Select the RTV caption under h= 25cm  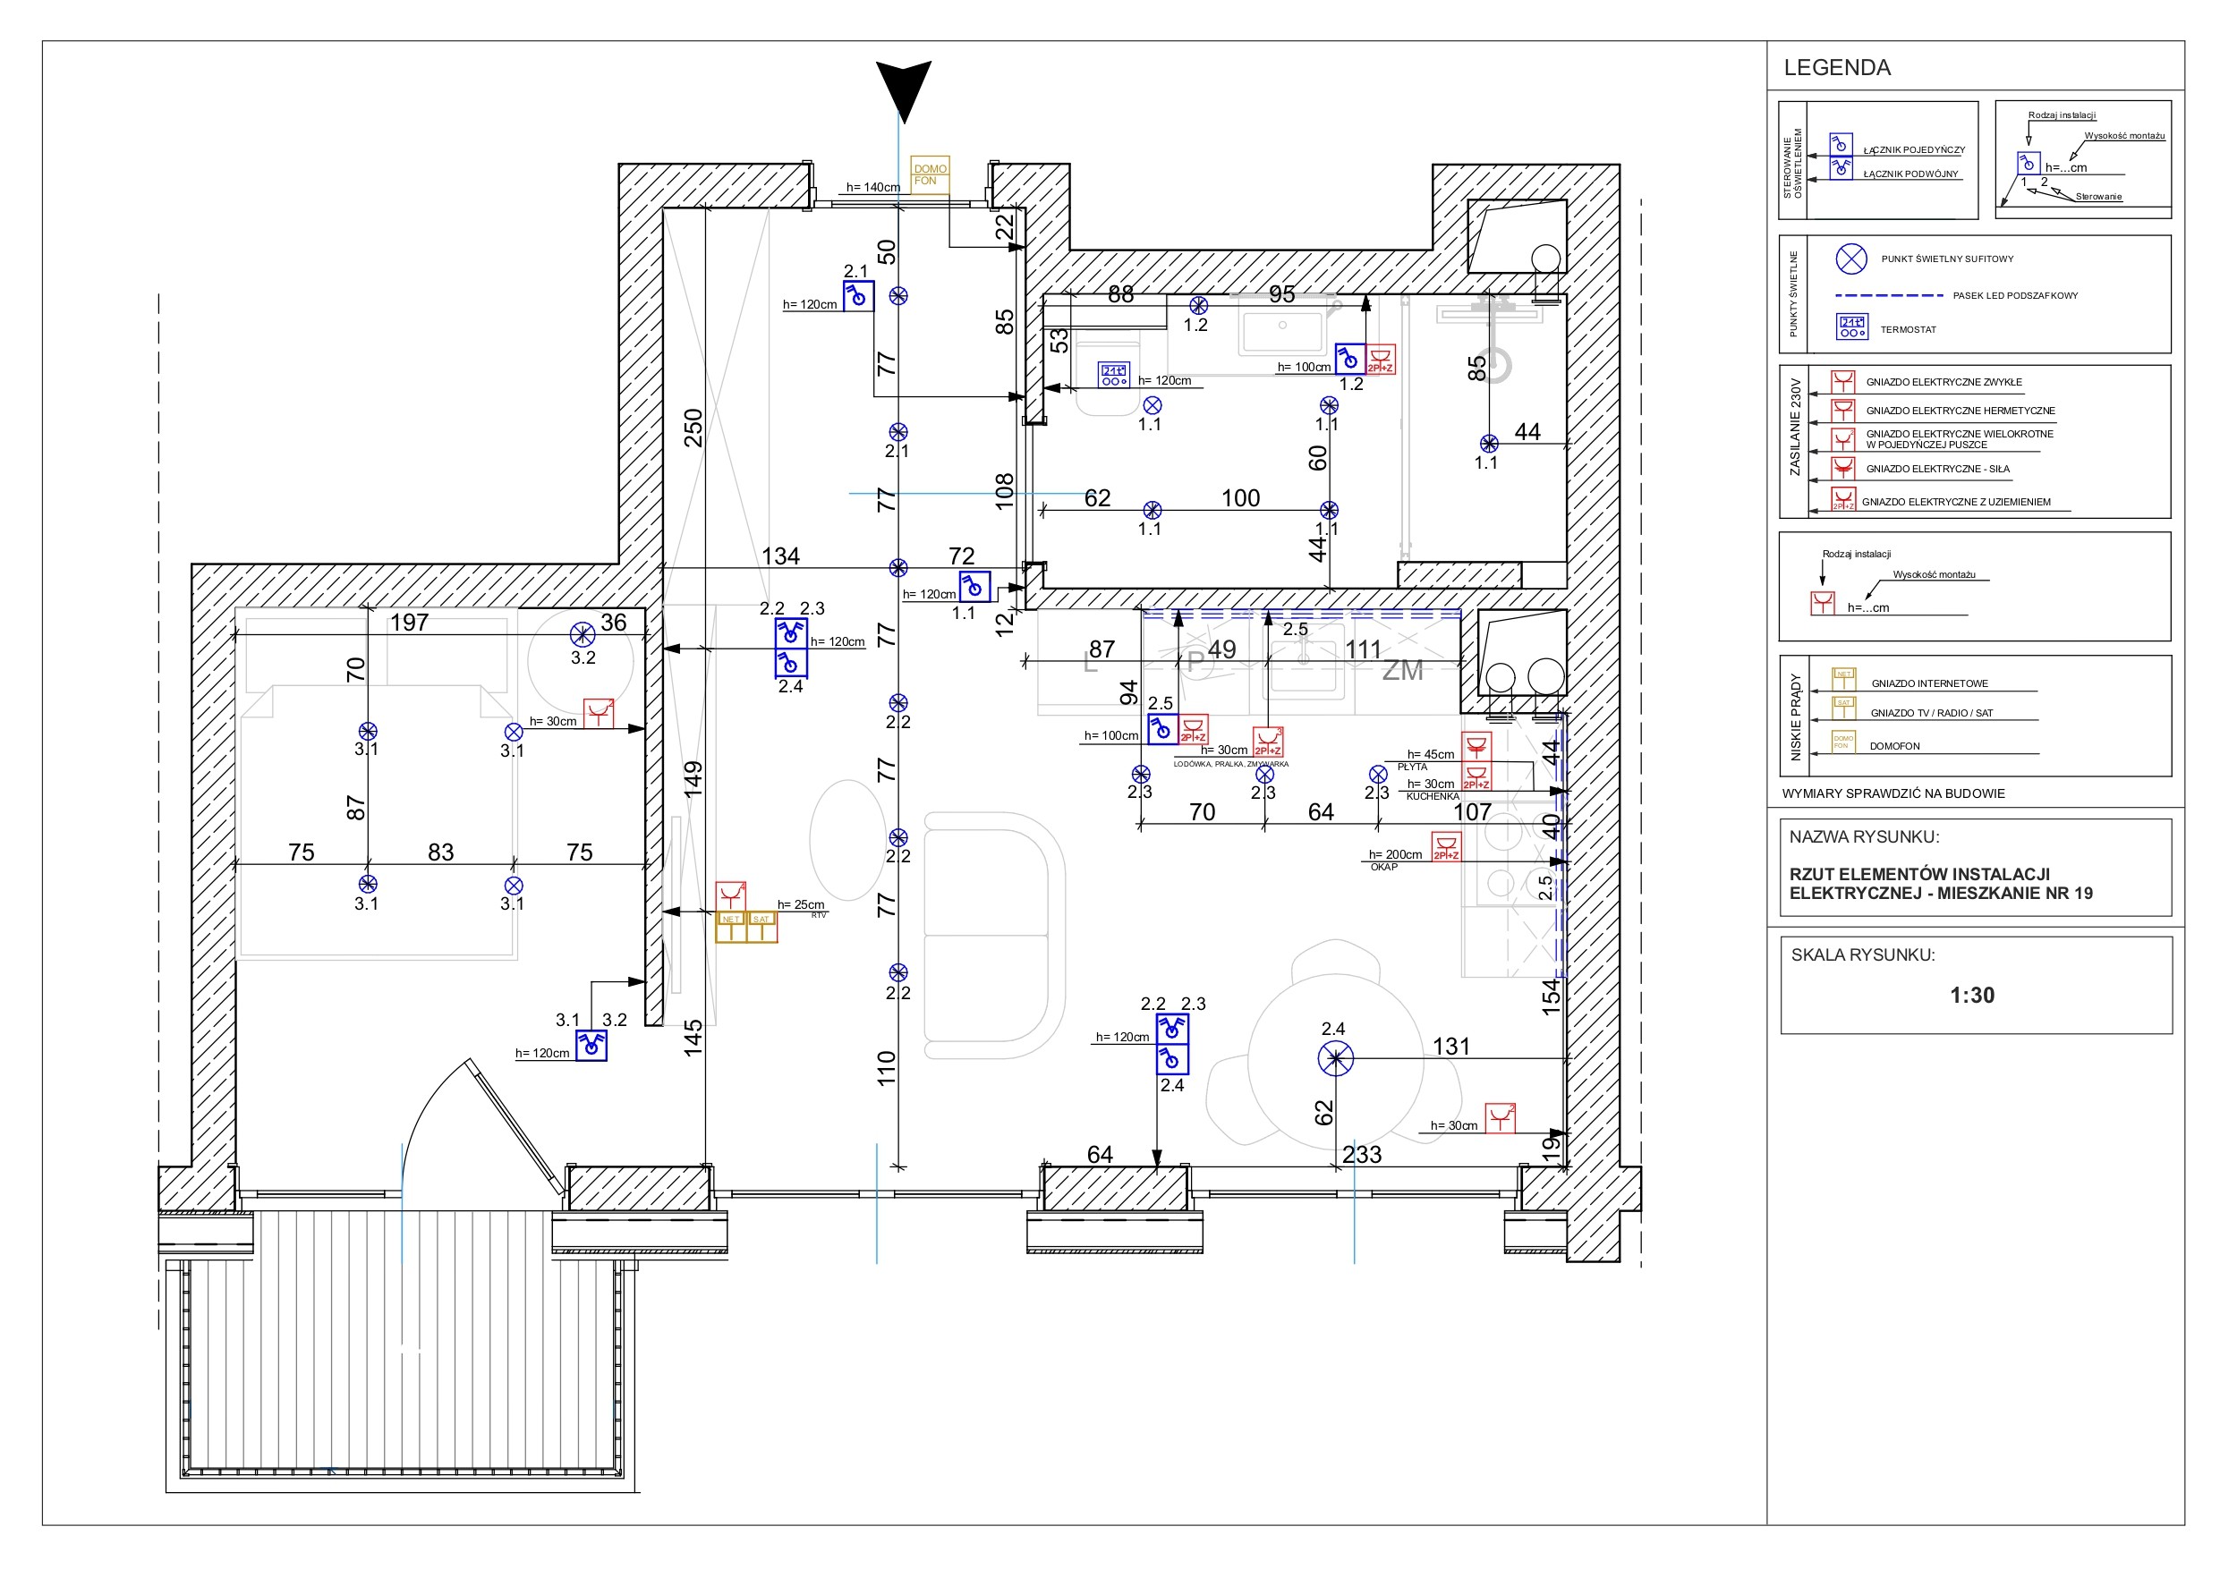(x=819, y=914)
